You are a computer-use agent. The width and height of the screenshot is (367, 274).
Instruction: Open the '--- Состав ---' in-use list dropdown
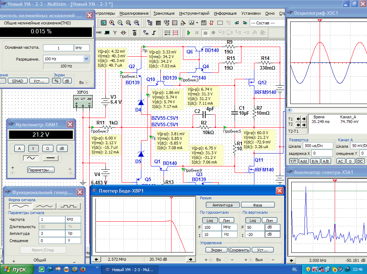click(267, 23)
